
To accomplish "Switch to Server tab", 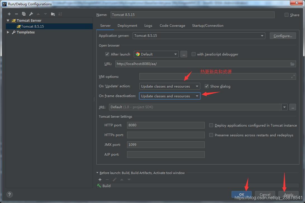I will pos(105,26).
